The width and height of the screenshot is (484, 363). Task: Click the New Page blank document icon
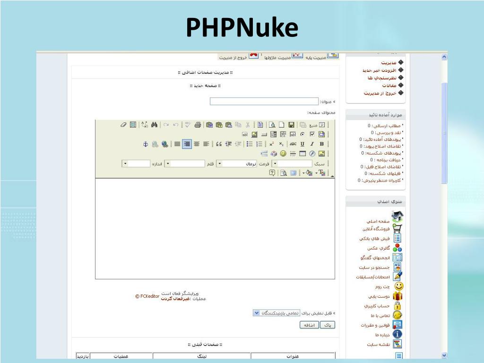pos(282,125)
